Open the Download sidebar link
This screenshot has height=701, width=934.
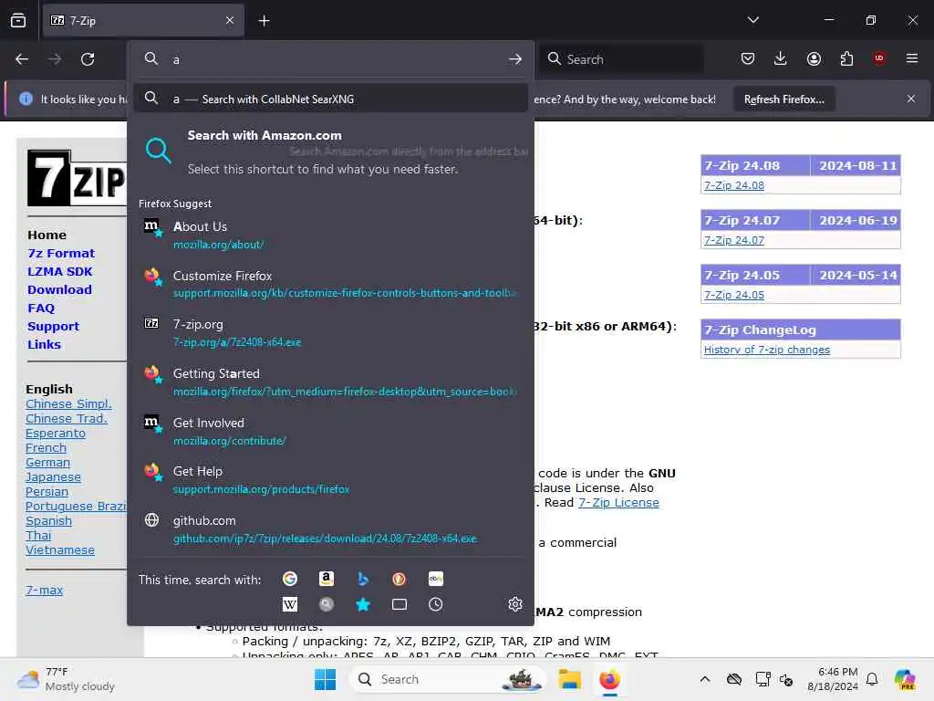pos(59,289)
